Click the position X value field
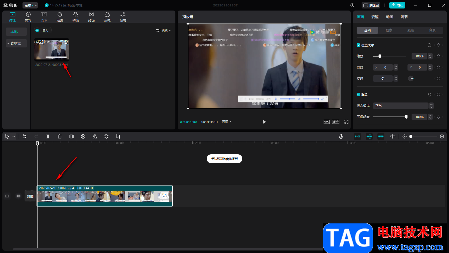This screenshot has width=449, height=253. click(383, 67)
